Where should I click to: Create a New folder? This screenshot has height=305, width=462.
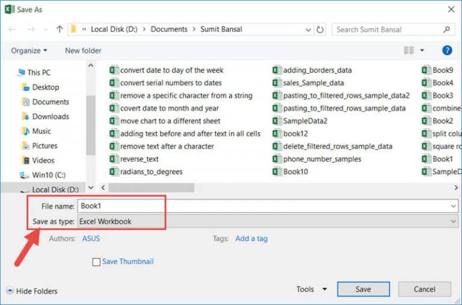(x=83, y=50)
